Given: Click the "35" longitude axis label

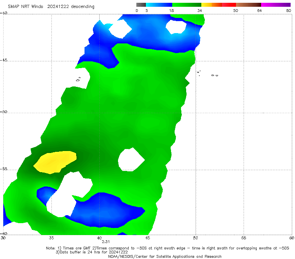Looking at the screenshot, I should (51, 238).
